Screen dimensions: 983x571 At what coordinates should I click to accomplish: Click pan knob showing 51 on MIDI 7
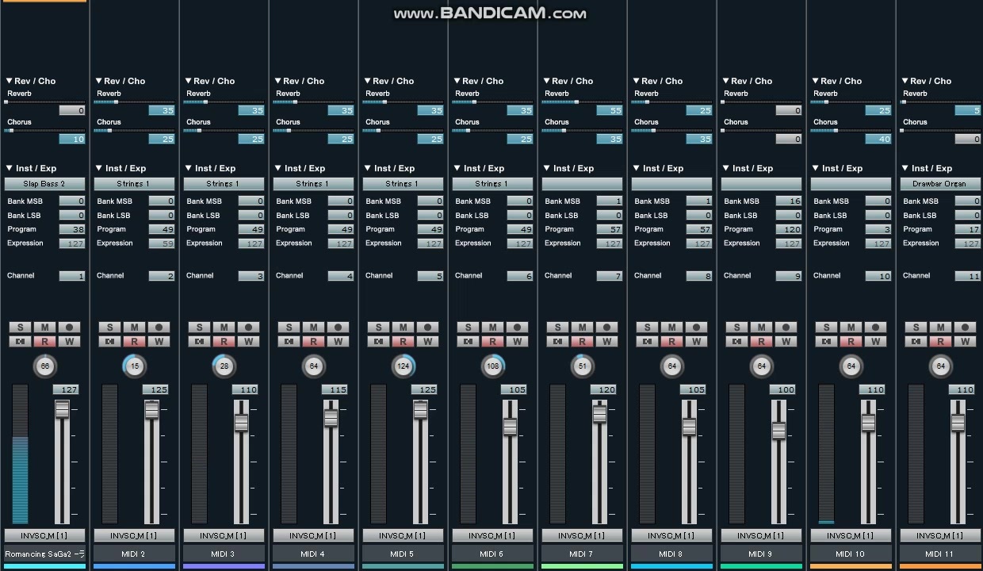click(x=583, y=366)
